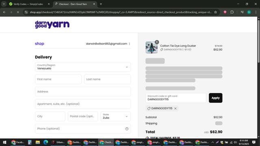The height and width of the screenshot is (146, 260).
Task: Click the Total $62.90 amount
Action: (216, 132)
